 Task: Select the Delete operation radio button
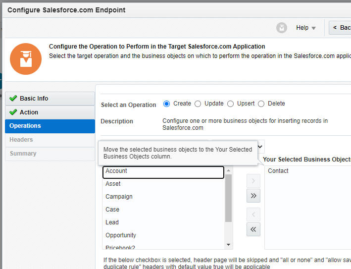(x=261, y=104)
